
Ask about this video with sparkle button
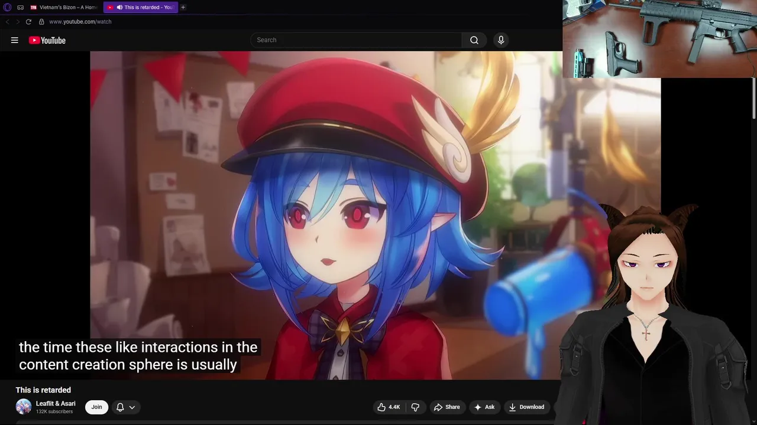[x=484, y=407]
